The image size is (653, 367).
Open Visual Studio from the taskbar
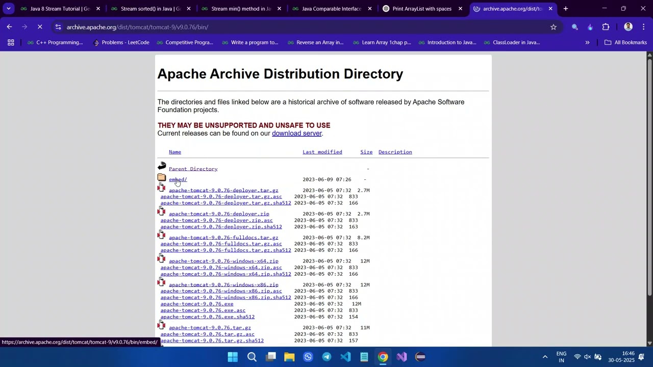[x=401, y=357]
